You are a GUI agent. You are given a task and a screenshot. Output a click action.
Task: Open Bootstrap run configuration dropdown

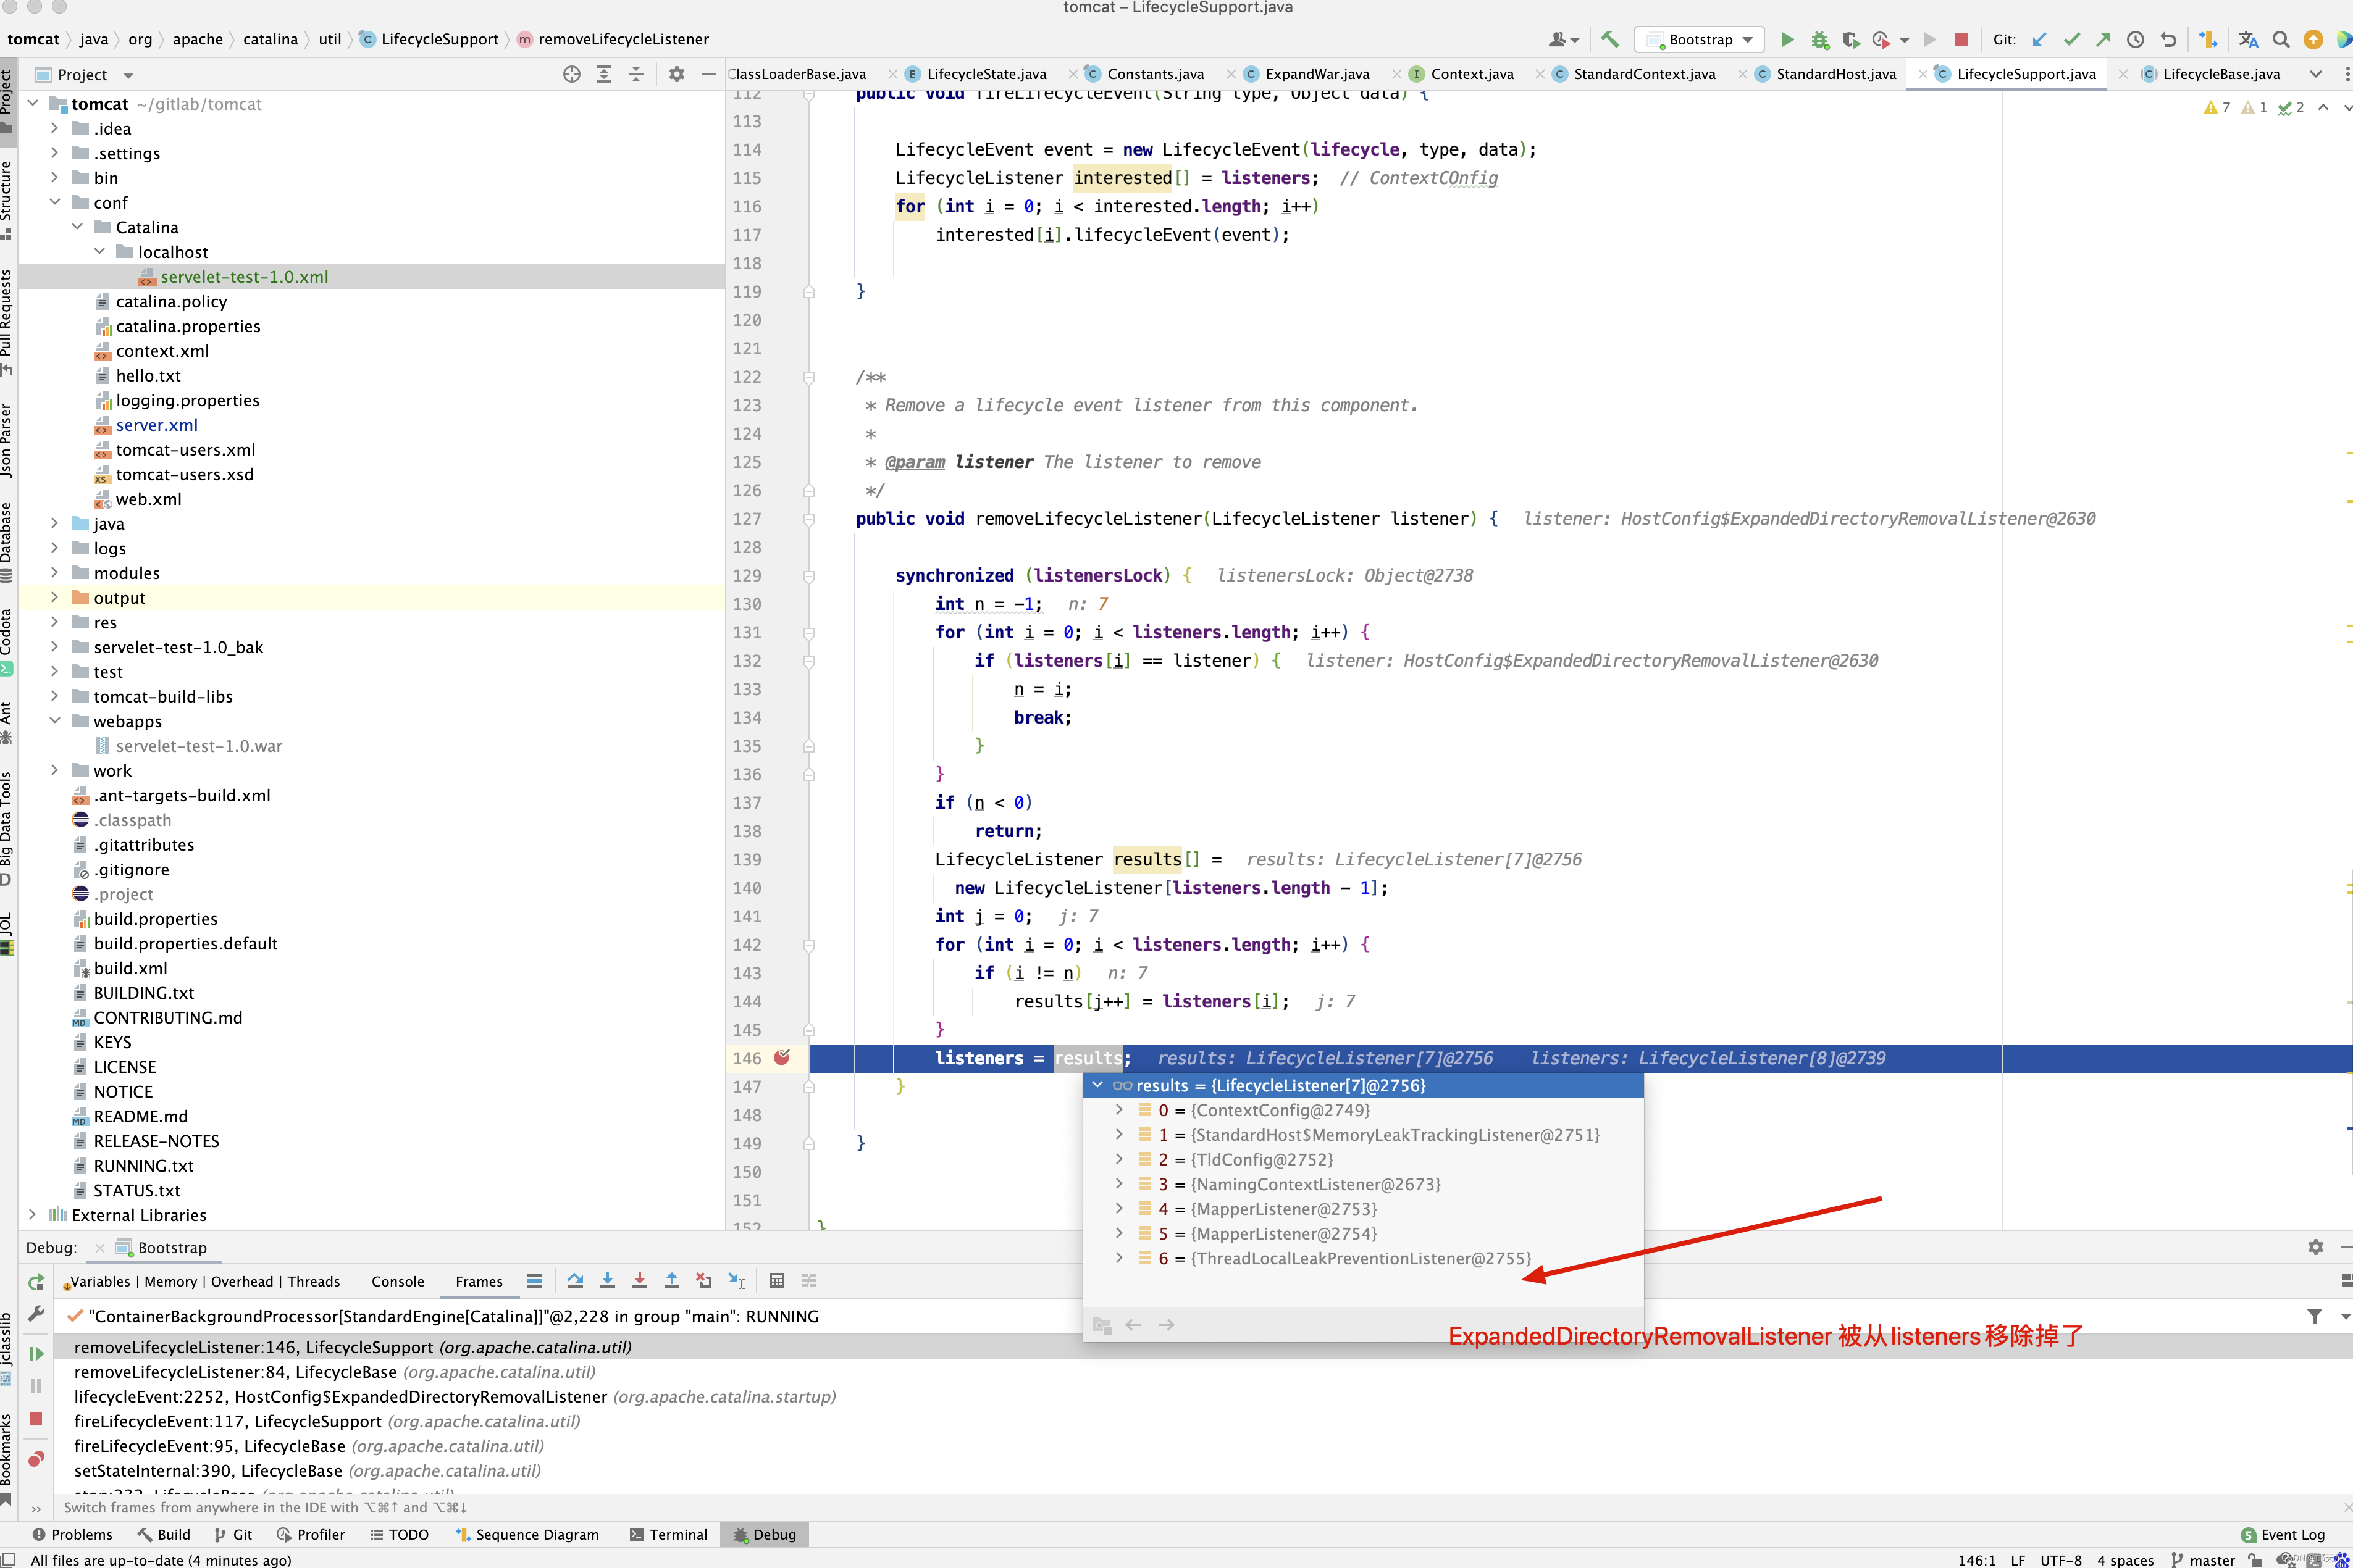click(x=1699, y=40)
